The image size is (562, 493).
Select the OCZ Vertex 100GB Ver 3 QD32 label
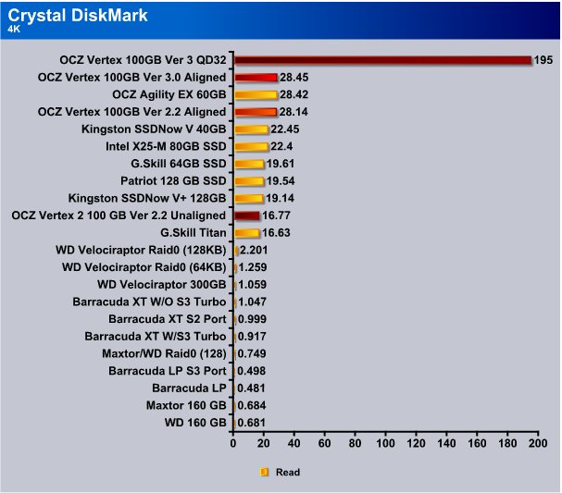pyautogui.click(x=143, y=60)
